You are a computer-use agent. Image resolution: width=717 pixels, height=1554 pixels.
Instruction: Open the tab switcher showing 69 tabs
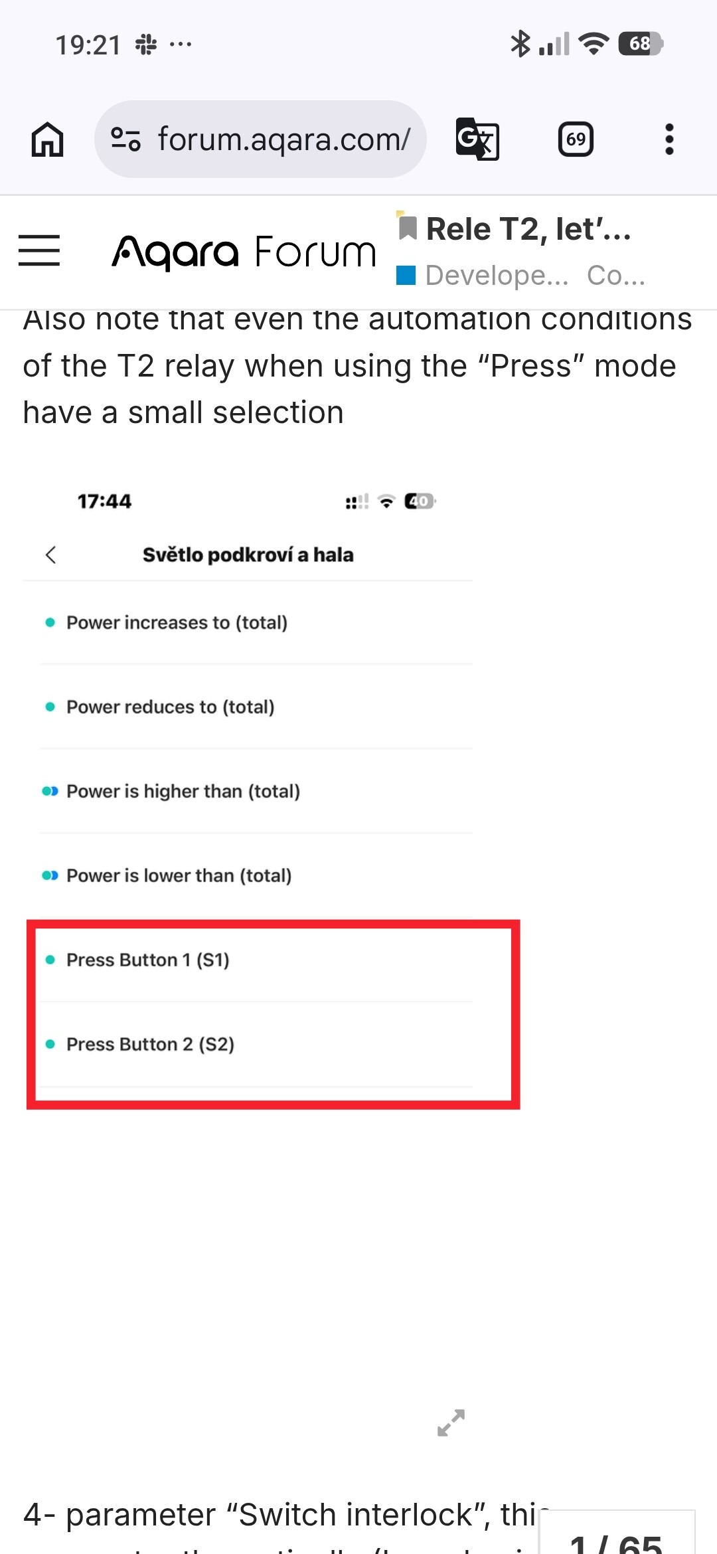pyautogui.click(x=576, y=139)
